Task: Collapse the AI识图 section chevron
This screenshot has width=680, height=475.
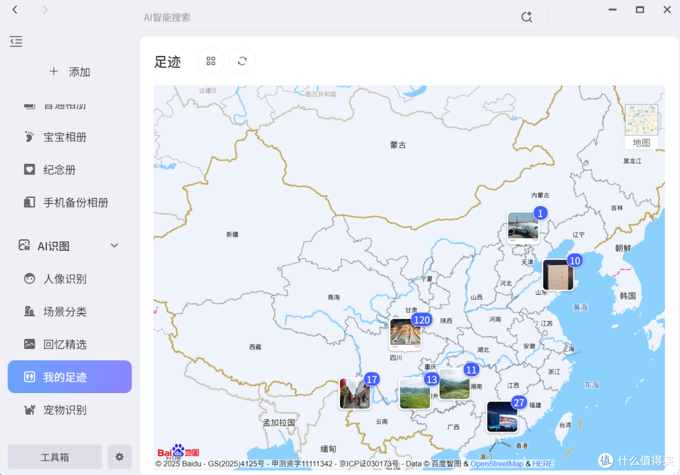Action: coord(114,246)
